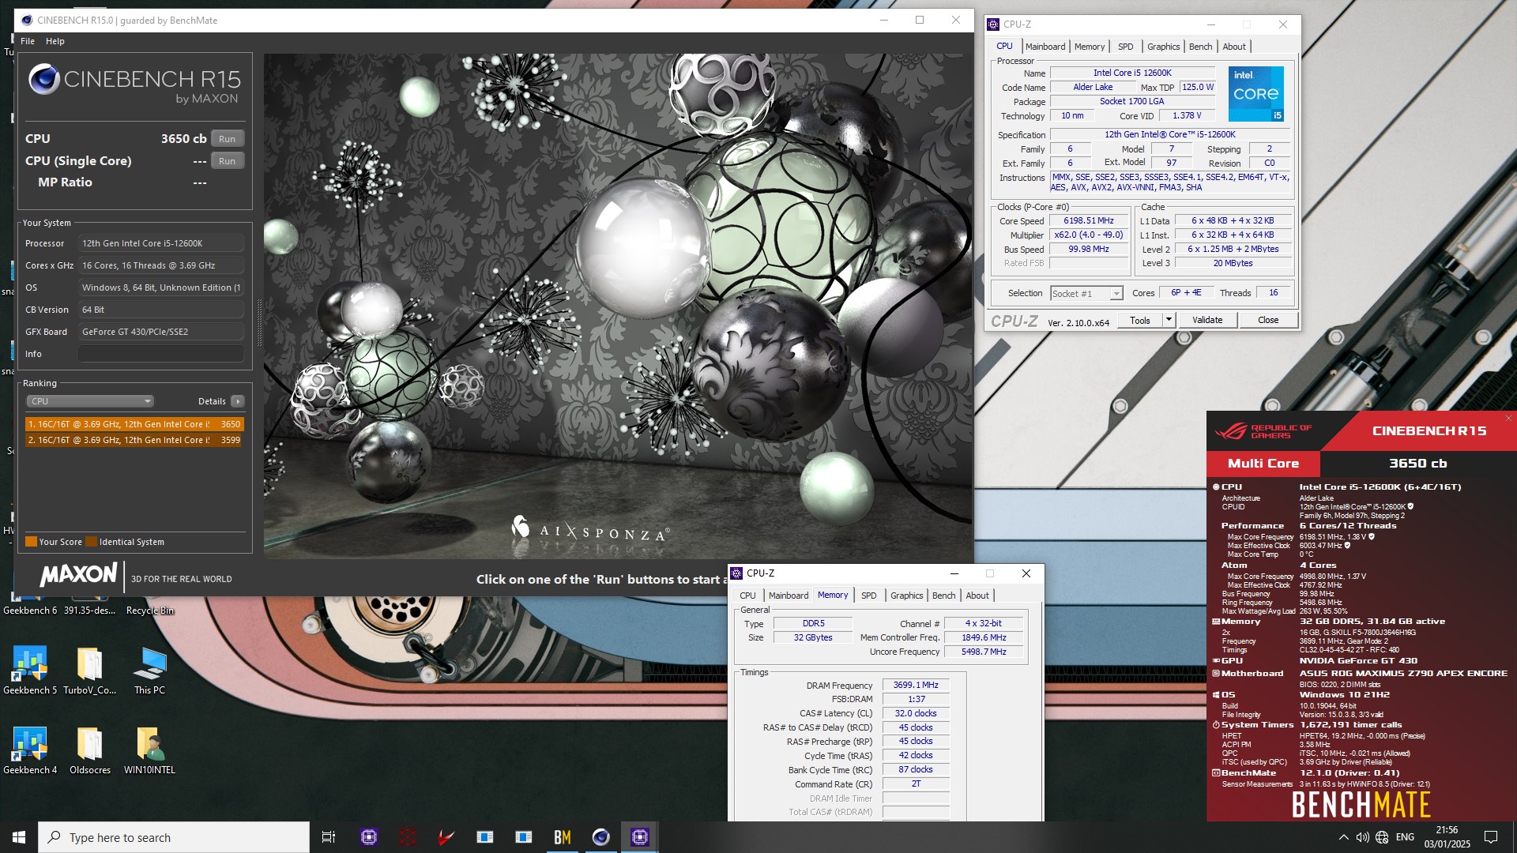
Task: Open Graphics tab in lower CPU-Z window
Action: [906, 596]
